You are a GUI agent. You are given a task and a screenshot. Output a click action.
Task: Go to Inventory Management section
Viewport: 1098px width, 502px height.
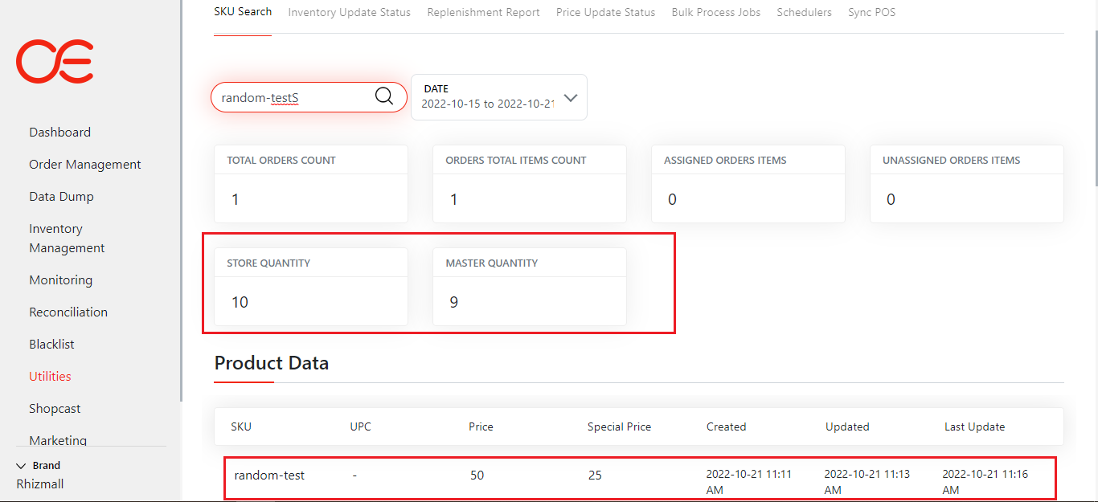[x=67, y=239]
